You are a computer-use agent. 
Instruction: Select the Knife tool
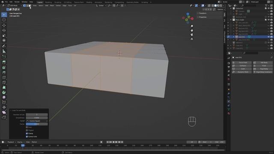pos(4,83)
